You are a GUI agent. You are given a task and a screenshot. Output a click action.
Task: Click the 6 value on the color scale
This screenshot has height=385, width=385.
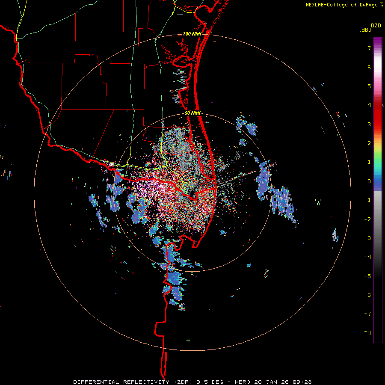pyautogui.click(x=369, y=67)
